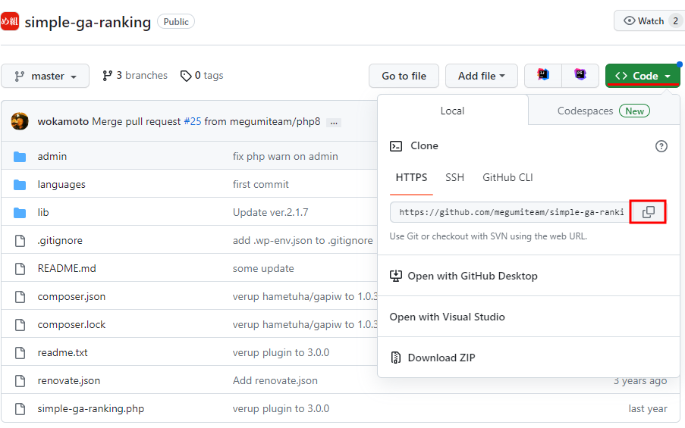The width and height of the screenshot is (685, 428).
Task: Click the simple-ga-ranking.php file icon
Action: (x=20, y=409)
